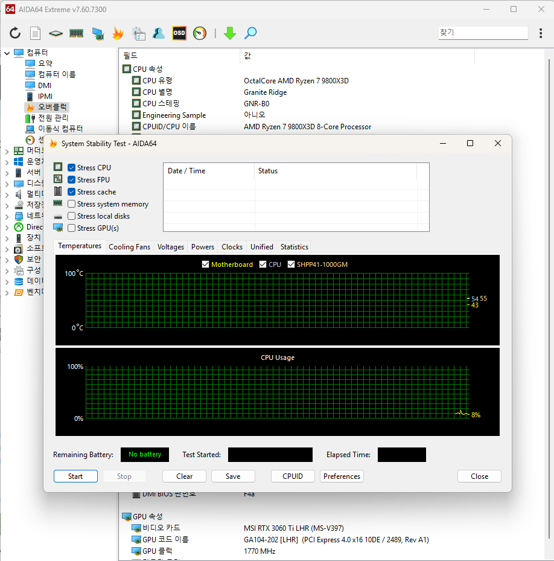Expand the 벤치마크 tree node
The image size is (554, 561).
click(7, 293)
